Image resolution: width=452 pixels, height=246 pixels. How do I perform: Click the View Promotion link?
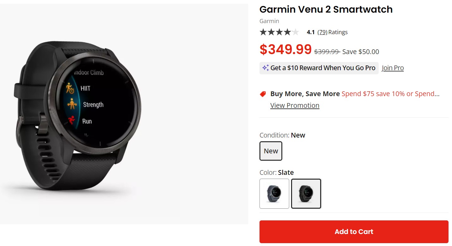295,105
